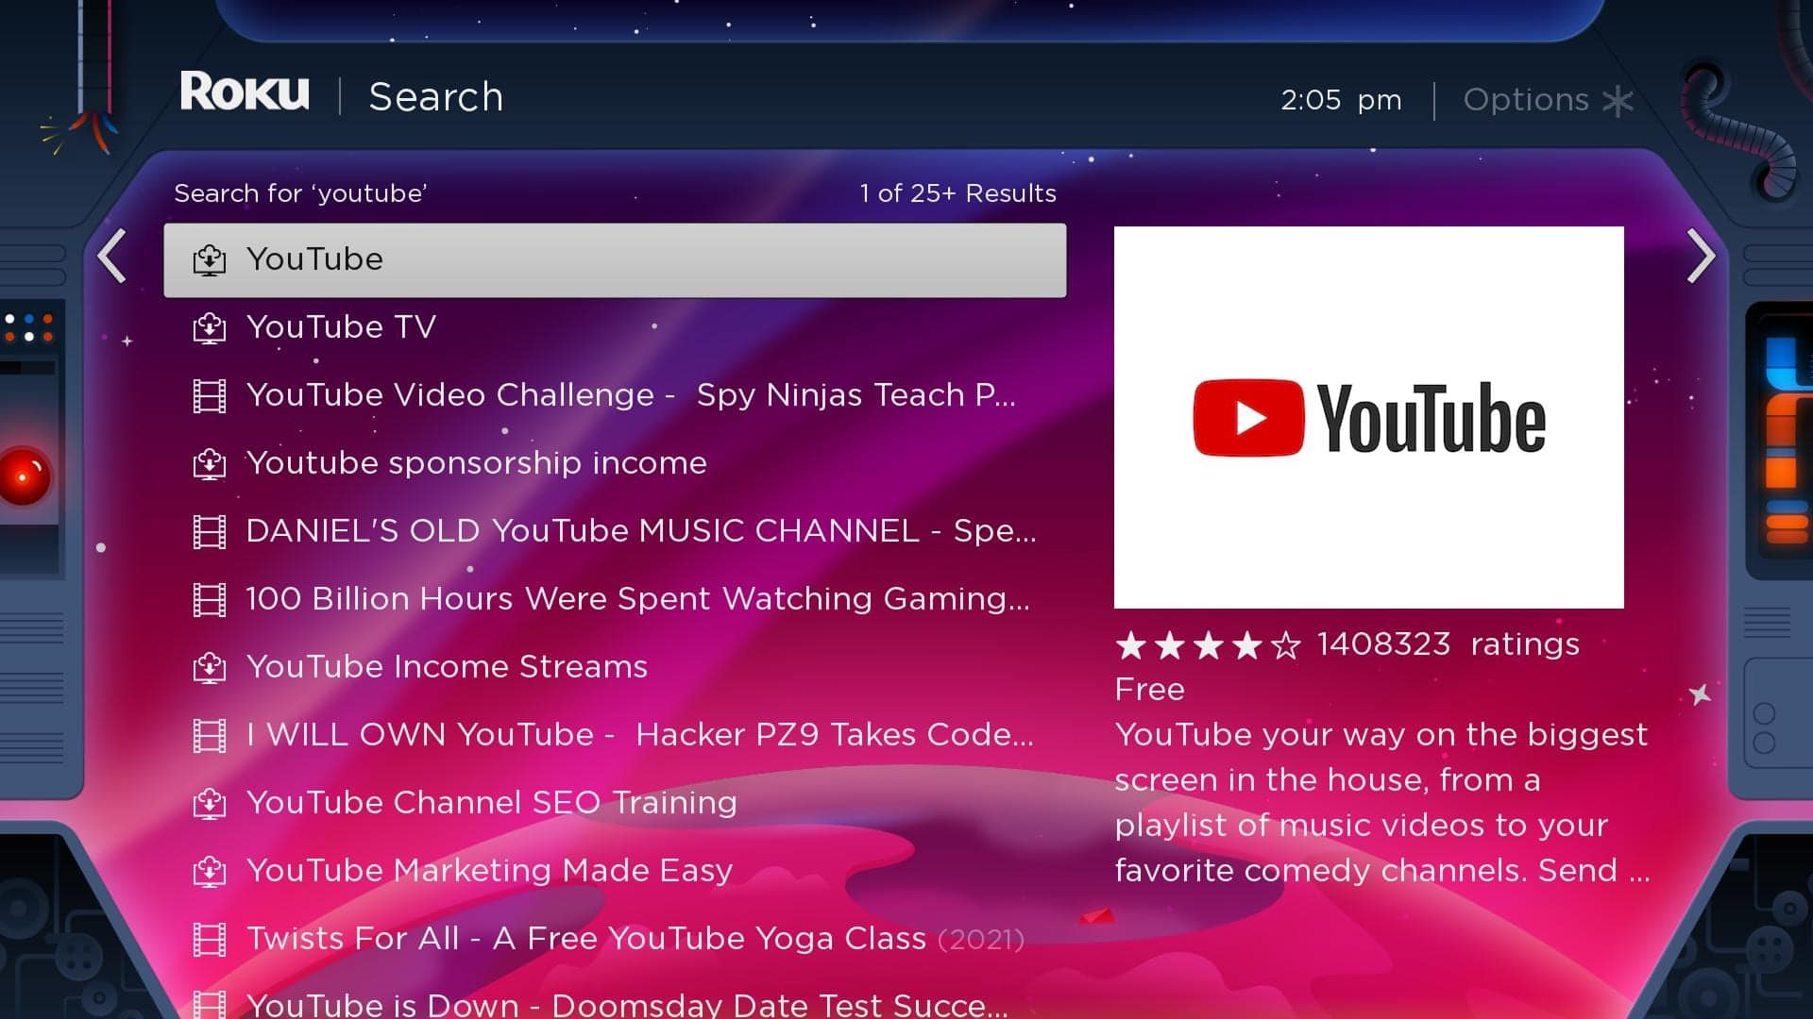Click the Options asterisk icon

click(1618, 101)
